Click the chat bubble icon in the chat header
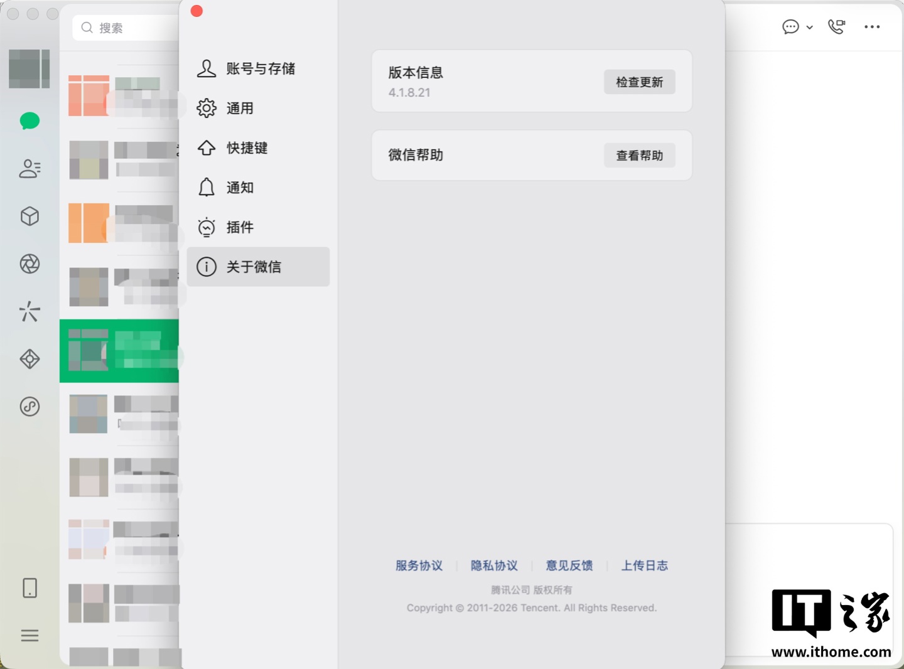Screen dimensions: 904x669 click(790, 27)
